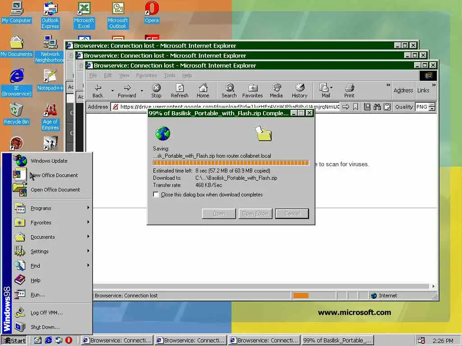Image resolution: width=462 pixels, height=346 pixels.
Task: Open the Favorites menu in menu bar
Action: tap(146, 75)
